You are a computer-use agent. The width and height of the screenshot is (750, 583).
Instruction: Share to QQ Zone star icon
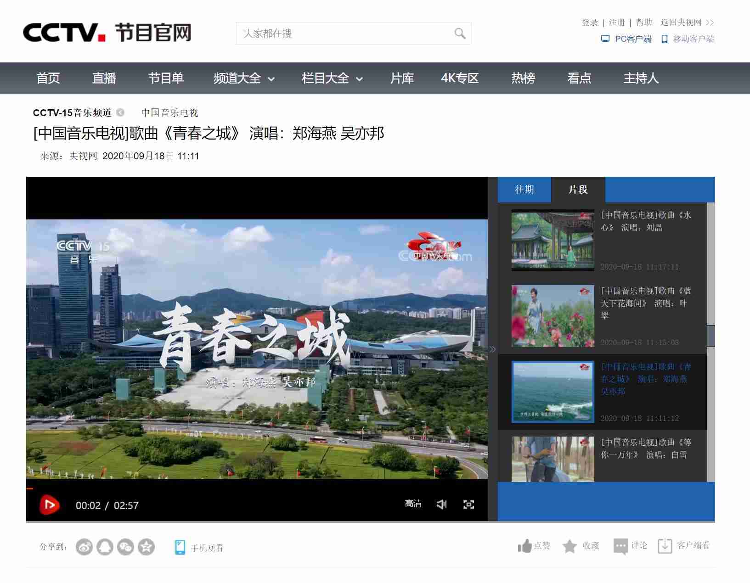[146, 547]
